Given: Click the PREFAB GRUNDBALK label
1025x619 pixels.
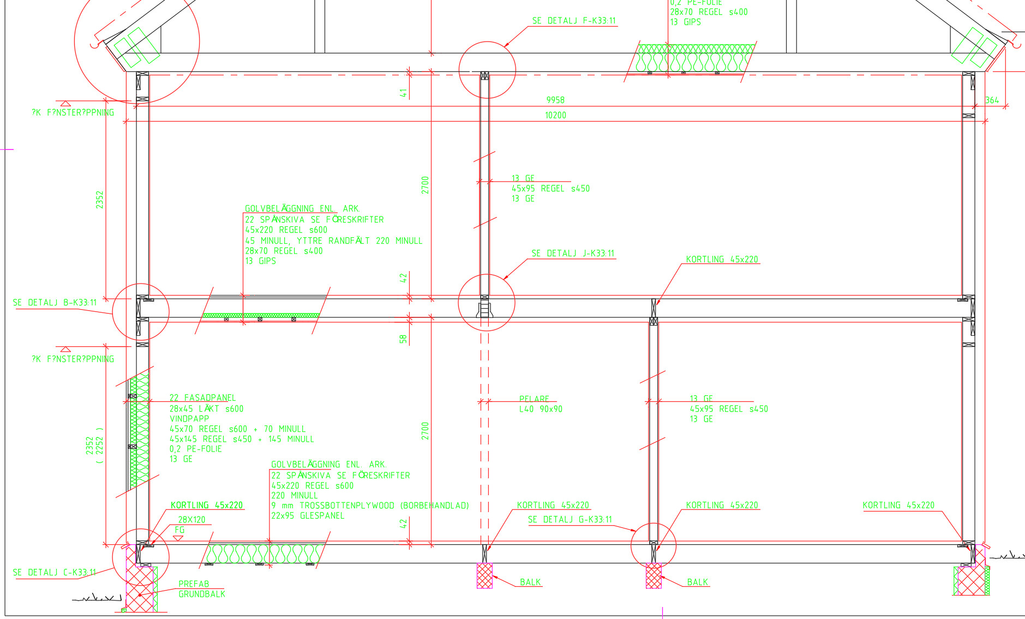Looking at the screenshot, I should tap(201, 589).
